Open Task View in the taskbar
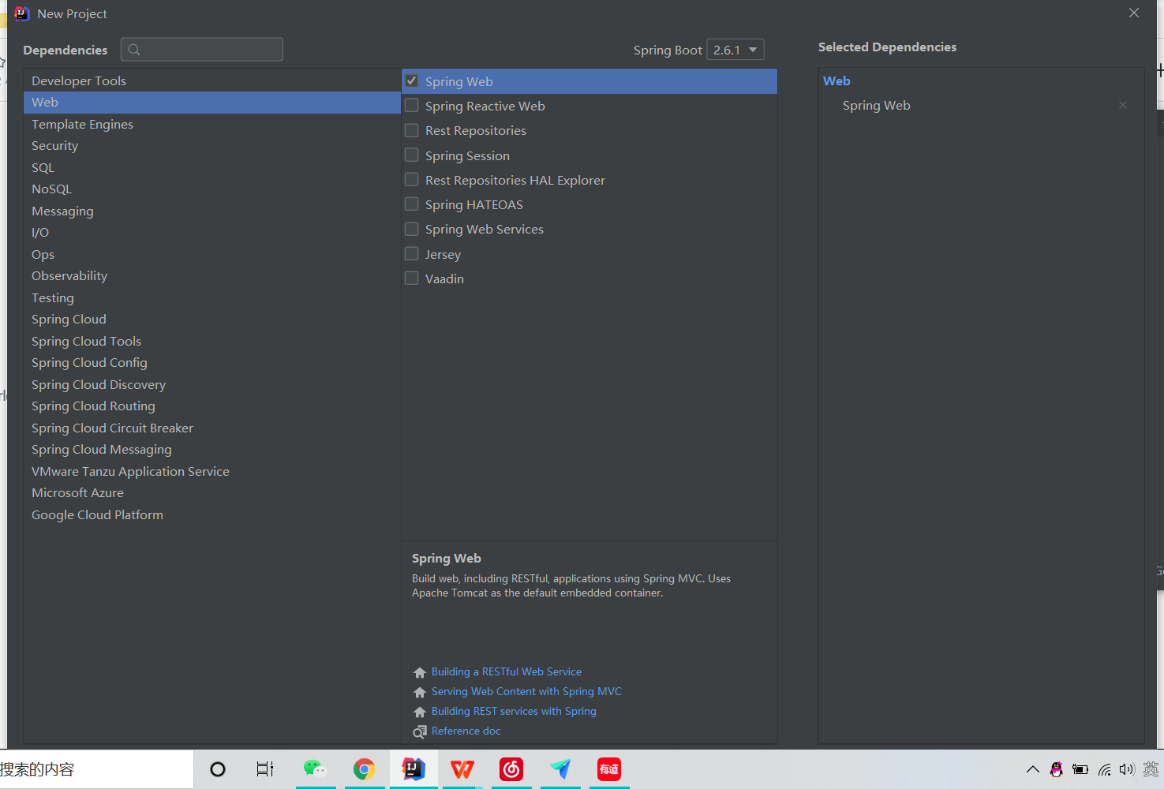 pyautogui.click(x=265, y=769)
